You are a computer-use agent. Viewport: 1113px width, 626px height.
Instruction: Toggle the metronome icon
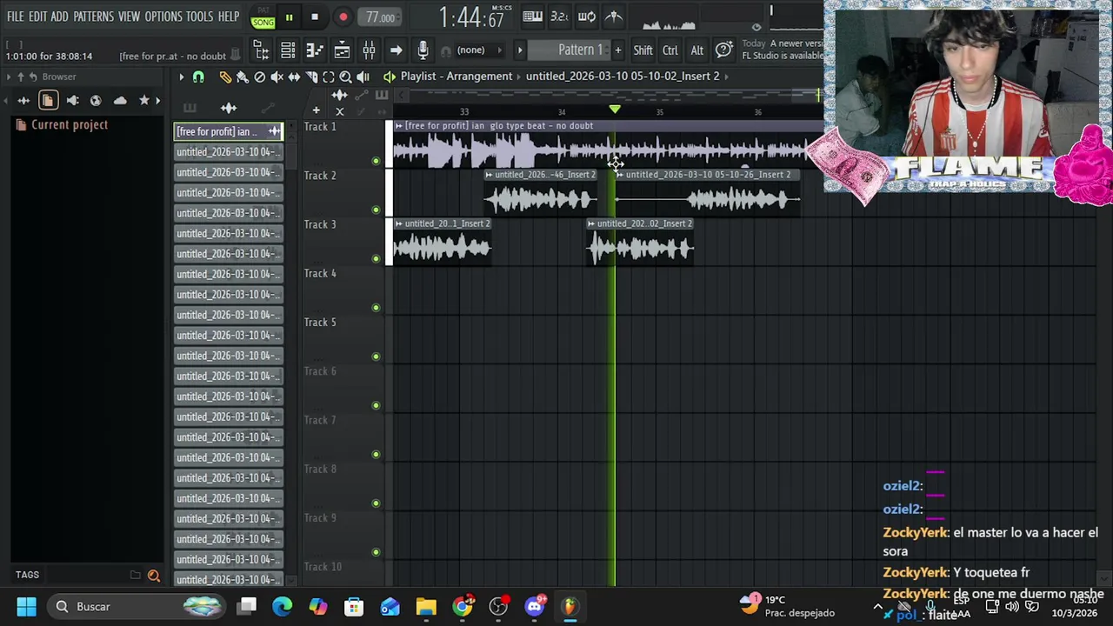613,17
